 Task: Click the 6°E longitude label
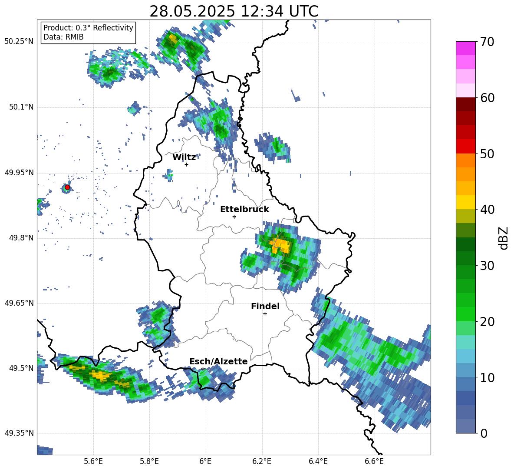(205, 461)
